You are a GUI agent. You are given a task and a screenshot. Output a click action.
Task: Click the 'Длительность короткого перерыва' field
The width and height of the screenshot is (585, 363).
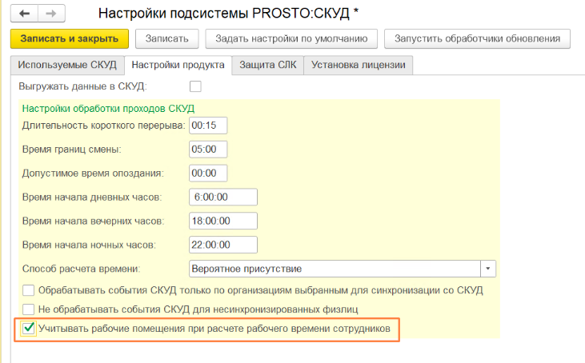[208, 126]
